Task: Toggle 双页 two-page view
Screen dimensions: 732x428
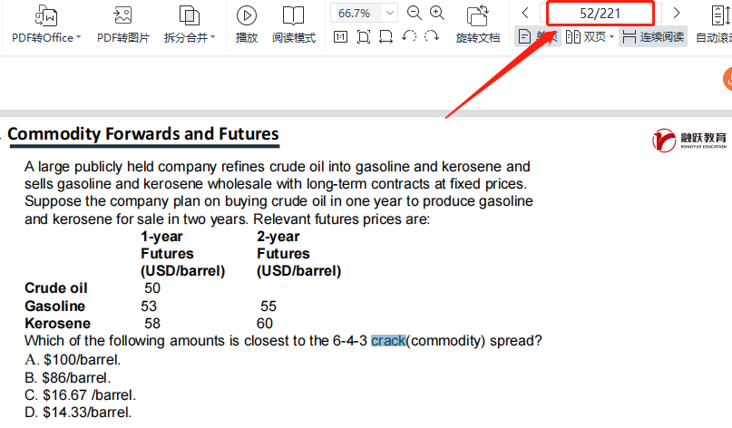Action: [585, 37]
